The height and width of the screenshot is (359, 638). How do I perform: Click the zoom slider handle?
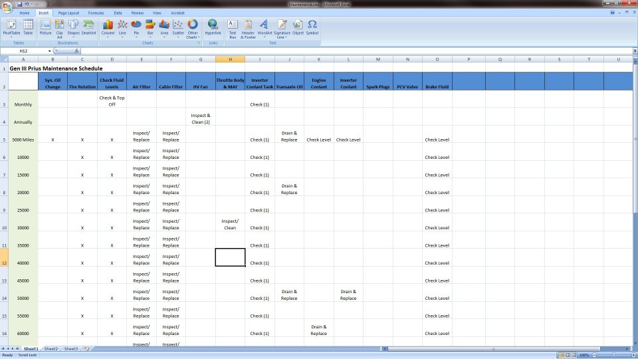pyautogui.click(x=613, y=355)
